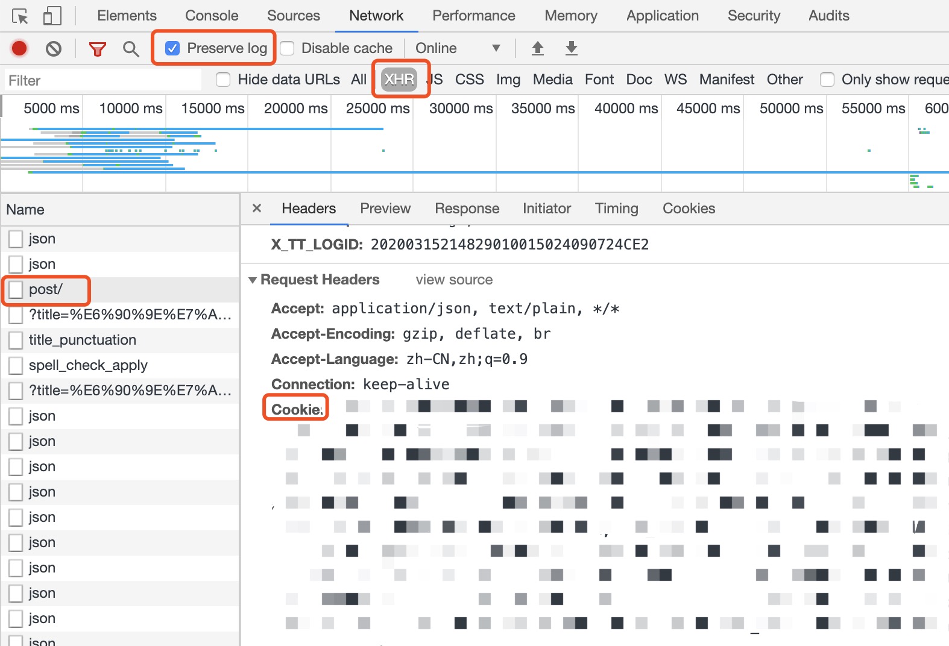This screenshot has width=949, height=646.
Task: Enable the Disable cache checkbox
Action: point(288,48)
